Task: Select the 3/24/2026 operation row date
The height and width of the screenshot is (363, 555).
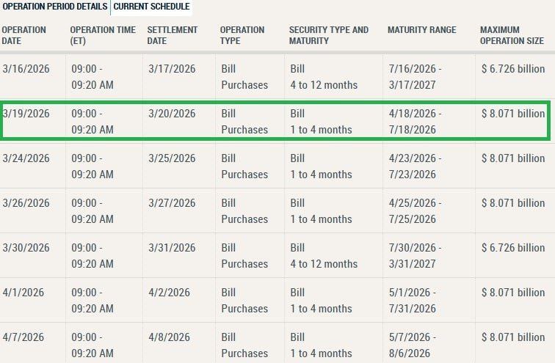Action: coord(26,158)
